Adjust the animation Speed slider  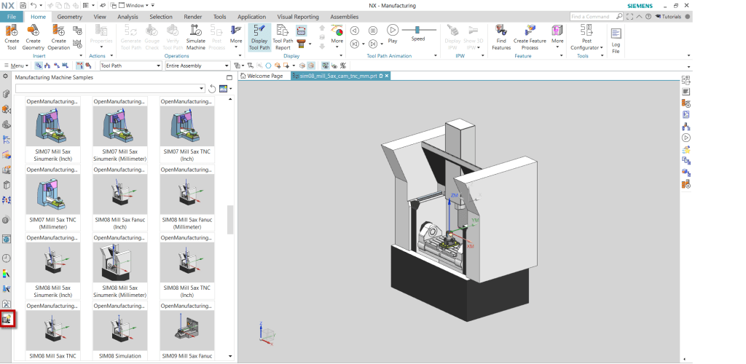[418, 30]
